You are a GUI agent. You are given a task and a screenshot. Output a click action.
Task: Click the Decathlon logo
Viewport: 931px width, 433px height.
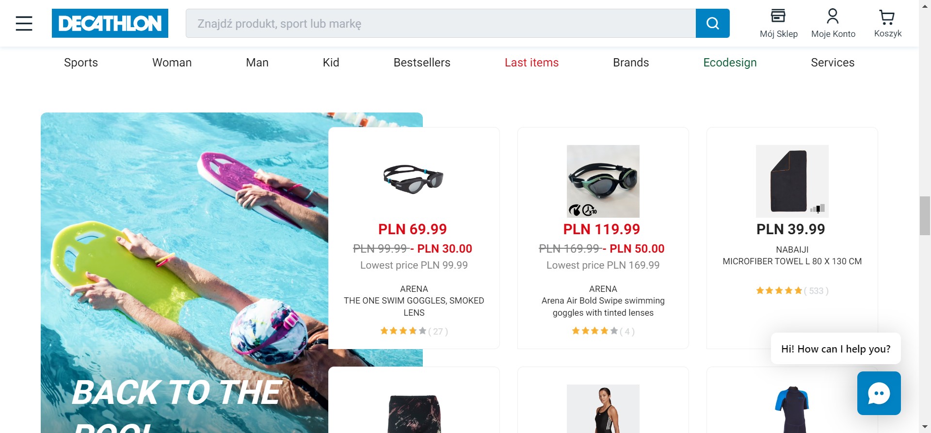(x=110, y=23)
